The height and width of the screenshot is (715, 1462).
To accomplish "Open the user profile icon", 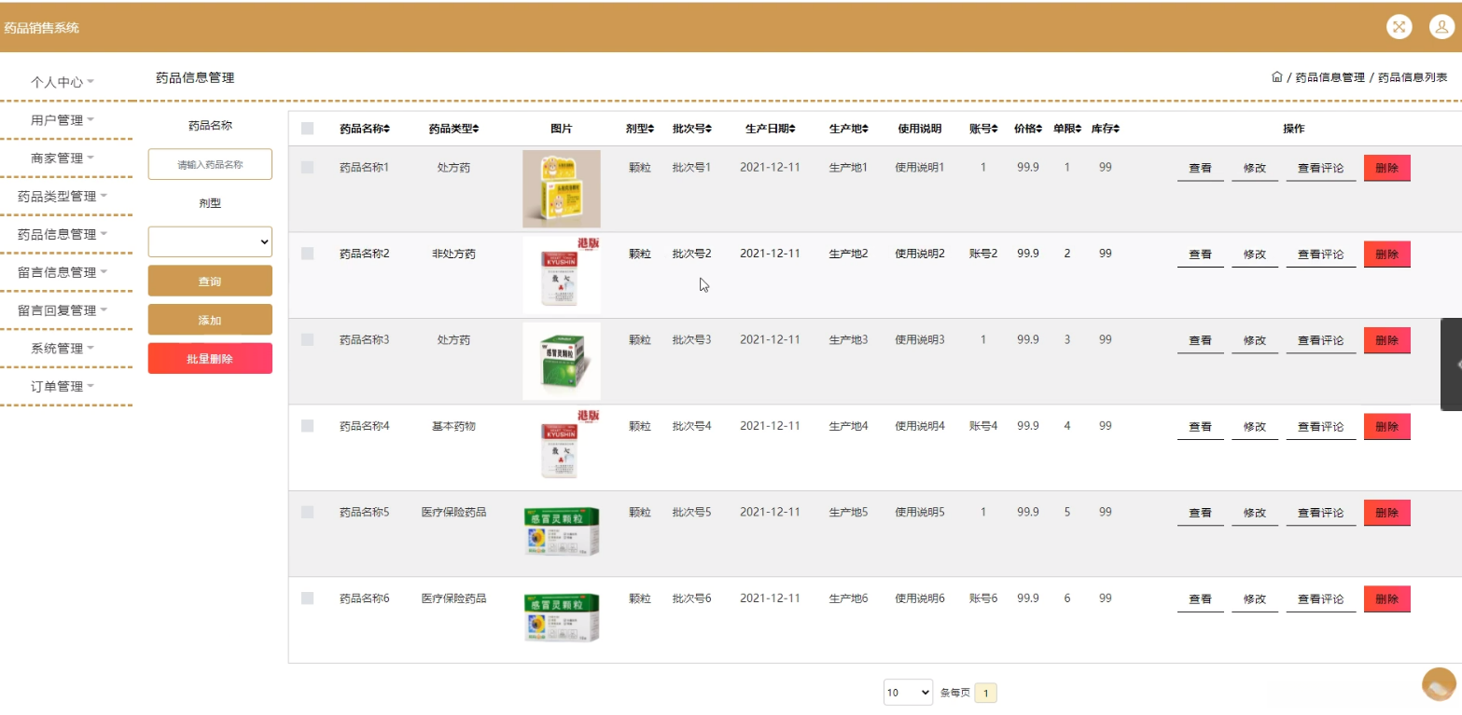I will tap(1441, 27).
